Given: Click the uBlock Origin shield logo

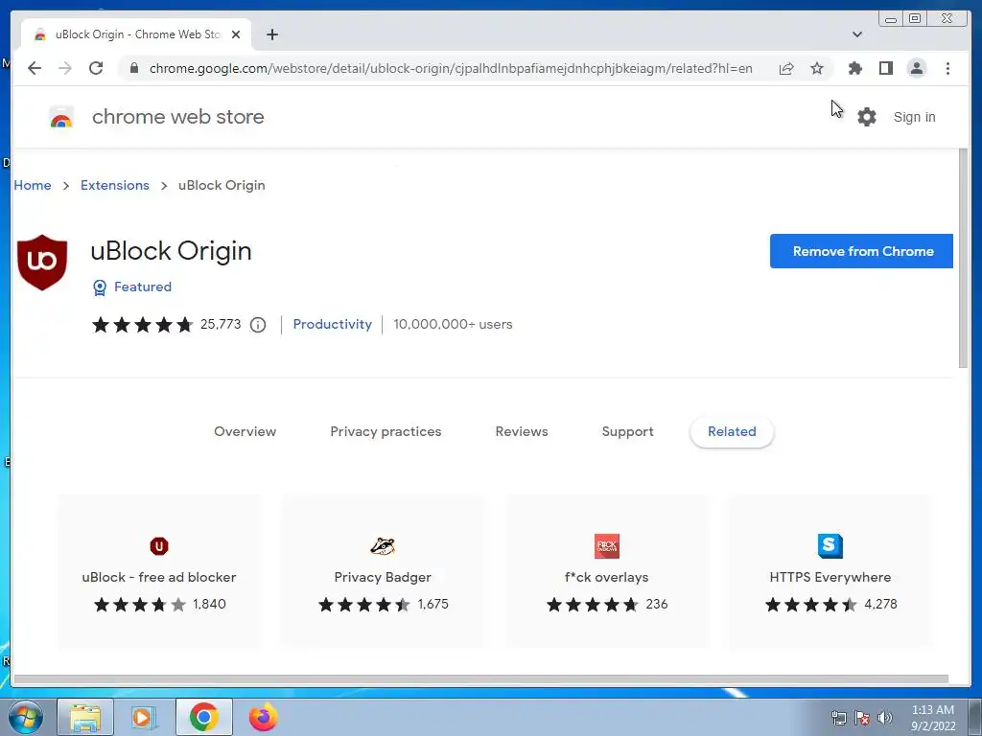Looking at the screenshot, I should click(42, 263).
